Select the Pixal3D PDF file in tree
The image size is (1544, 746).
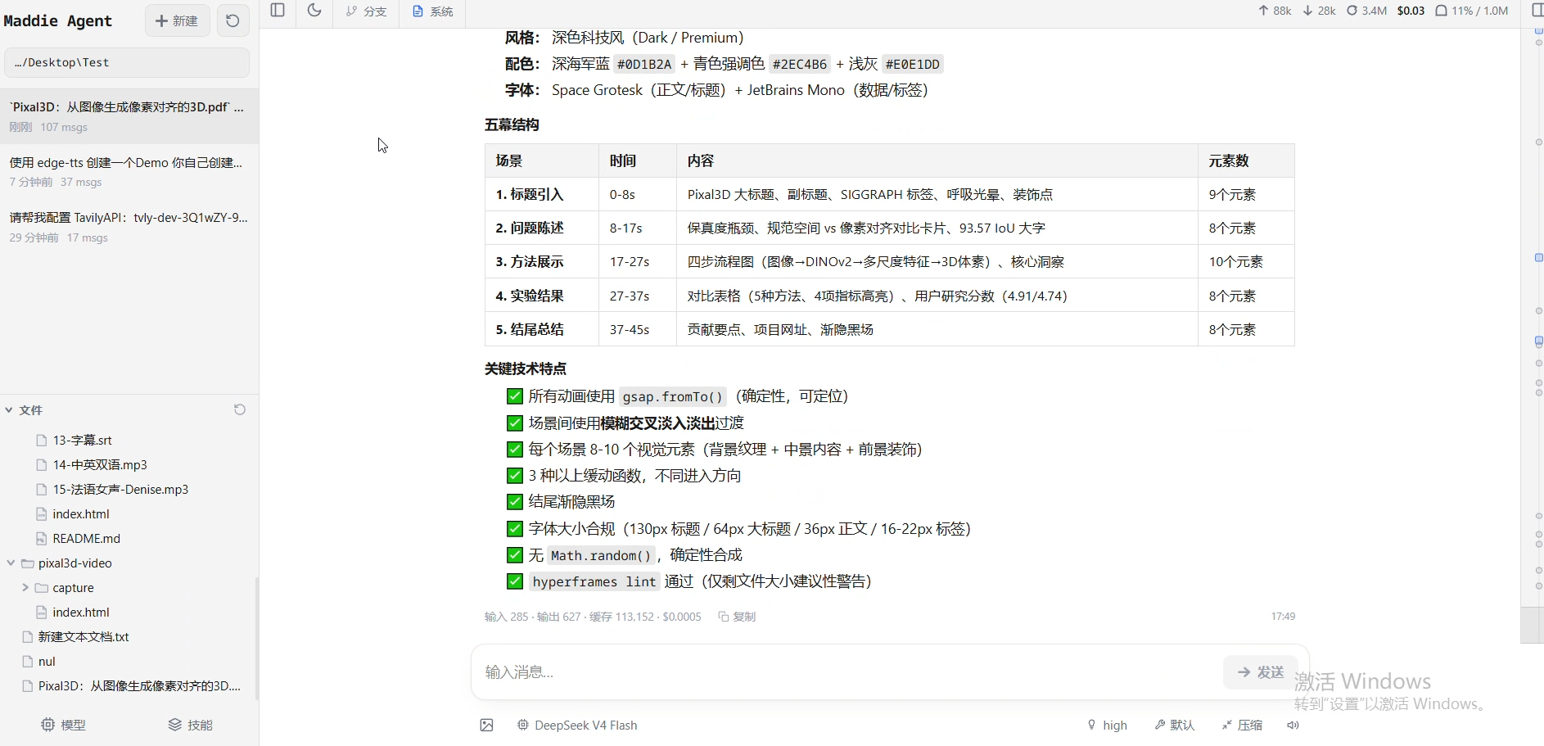coord(139,685)
